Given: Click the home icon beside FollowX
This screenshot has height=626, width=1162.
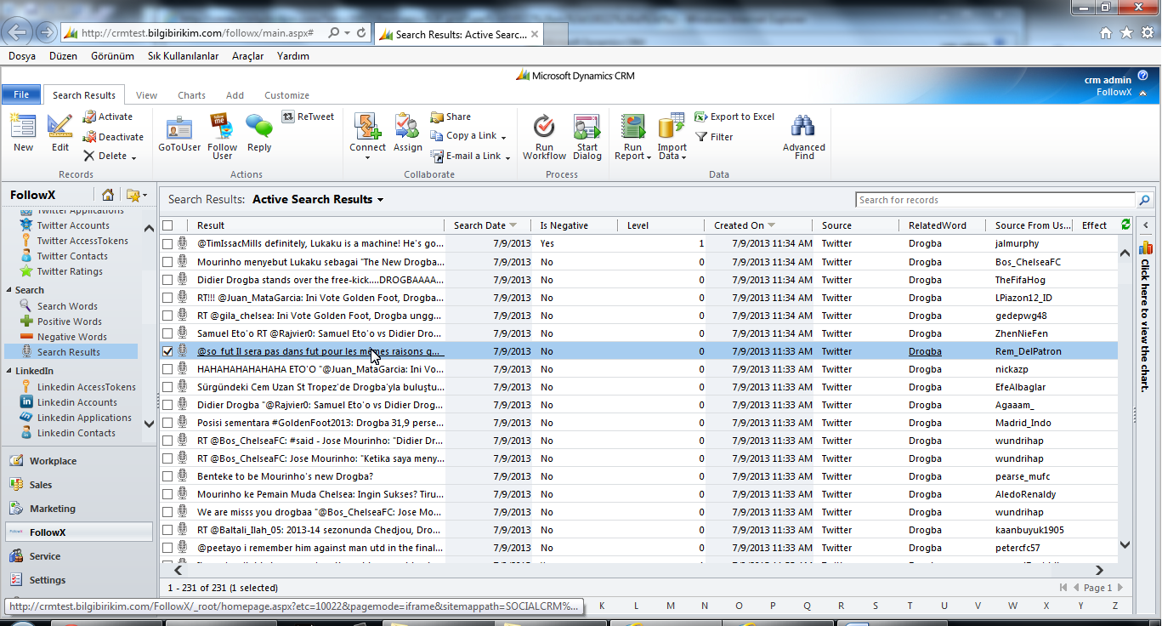Looking at the screenshot, I should (108, 195).
